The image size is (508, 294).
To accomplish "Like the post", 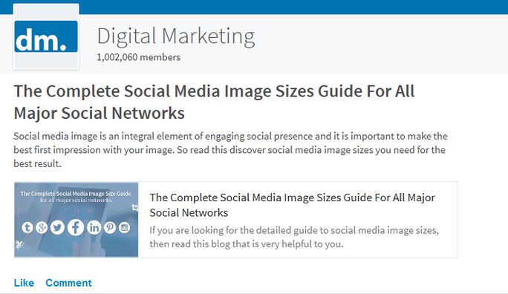I will pyautogui.click(x=24, y=283).
